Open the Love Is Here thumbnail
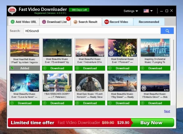The width and height of the screenshot is (183, 134). click(25, 82)
